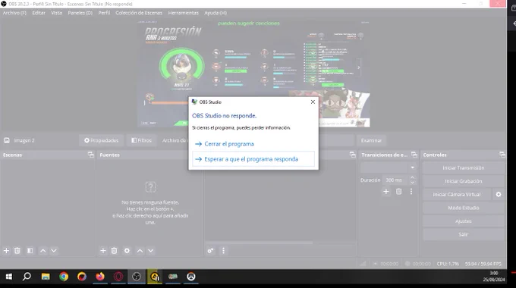
Task: Click CPU: 1.7% status text
Action: pyautogui.click(x=448, y=264)
